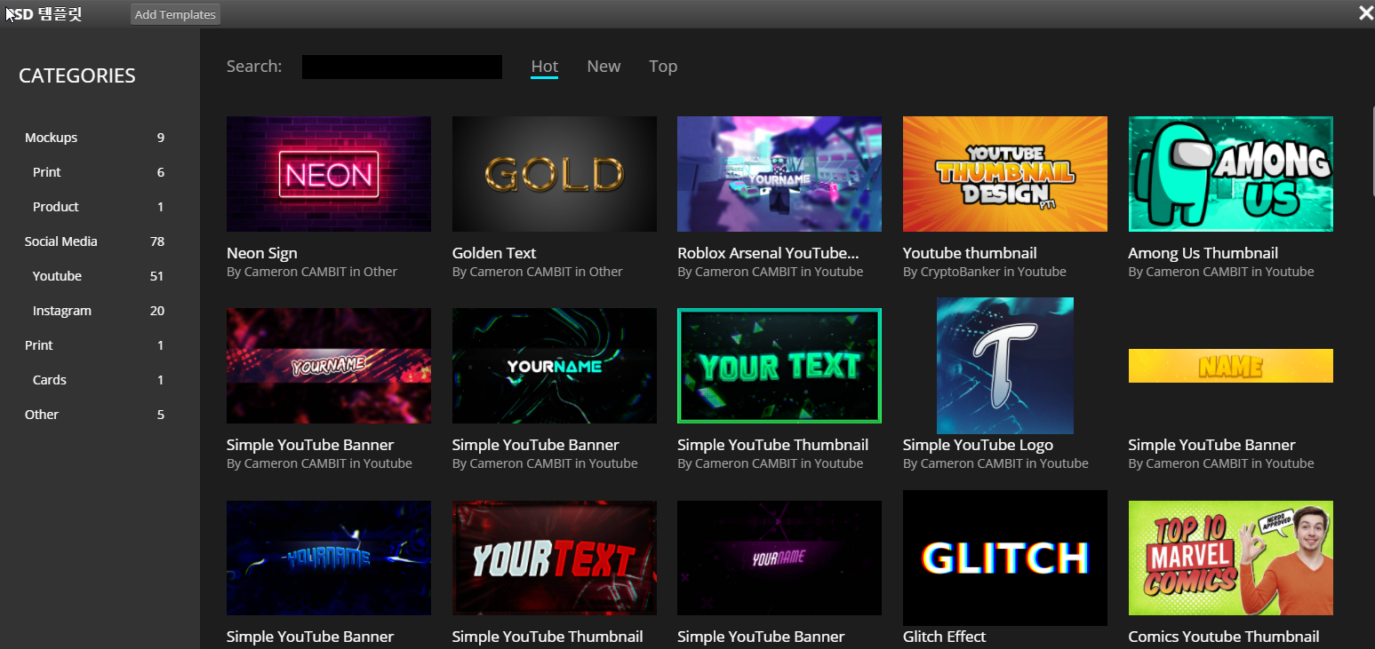Screen dimensions: 1375x649
Task: Click the "Glitch Effect" title text
Action: pos(945,637)
